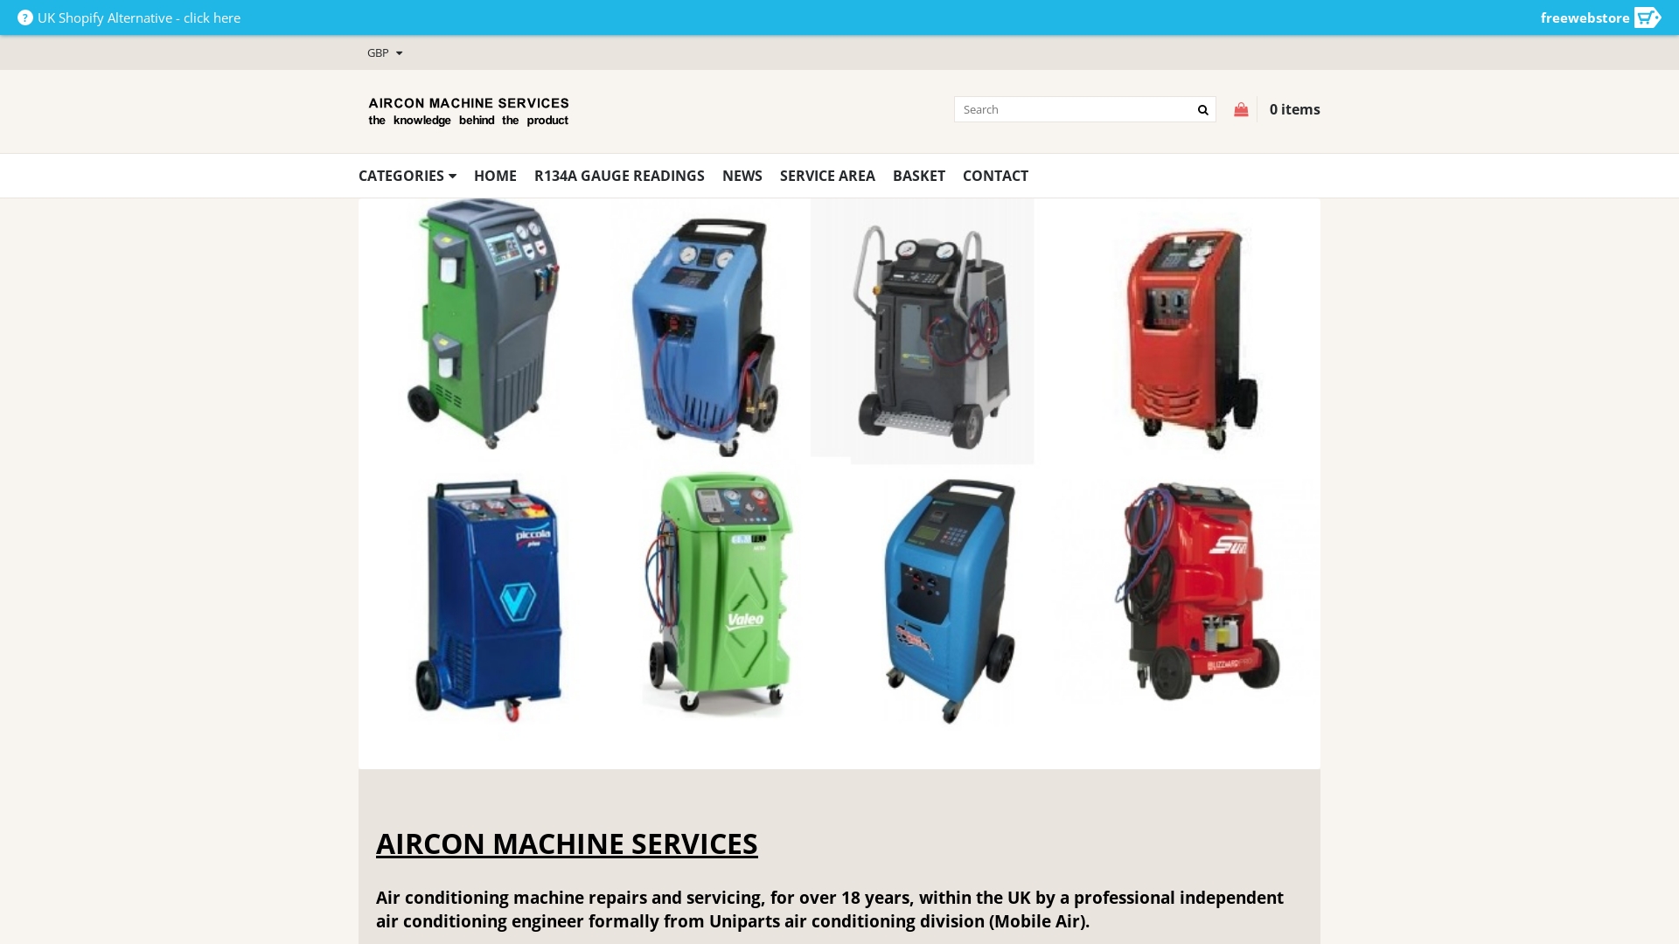Click the UK Shopify Alternative link
The height and width of the screenshot is (944, 1679).
[139, 17]
